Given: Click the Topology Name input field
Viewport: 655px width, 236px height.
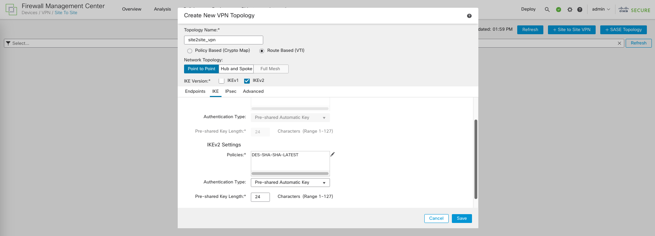Looking at the screenshot, I should click(x=223, y=40).
